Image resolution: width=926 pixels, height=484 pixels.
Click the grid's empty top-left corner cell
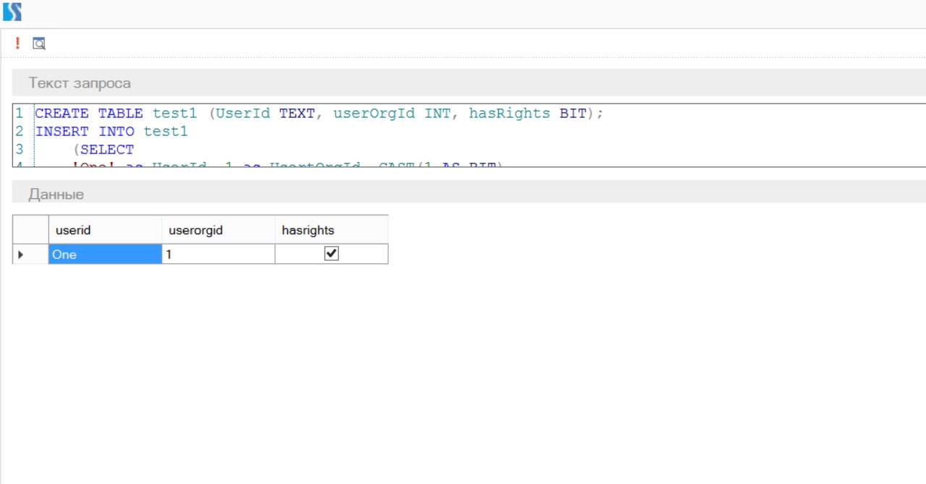30,230
